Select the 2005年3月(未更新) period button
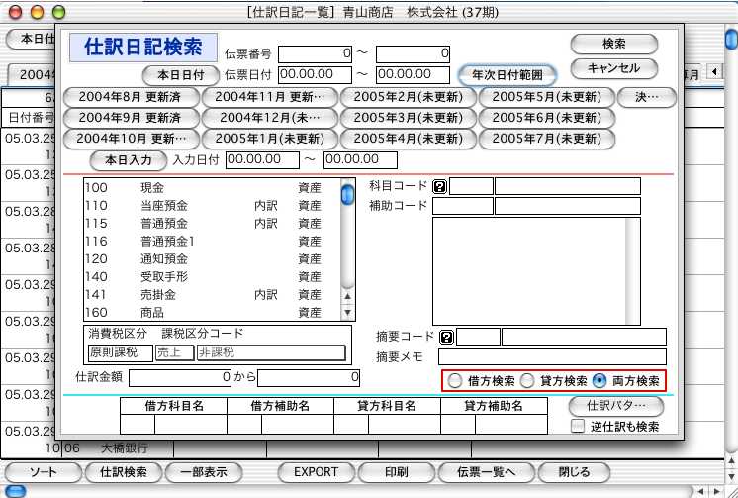This screenshot has width=738, height=498. coord(407,117)
